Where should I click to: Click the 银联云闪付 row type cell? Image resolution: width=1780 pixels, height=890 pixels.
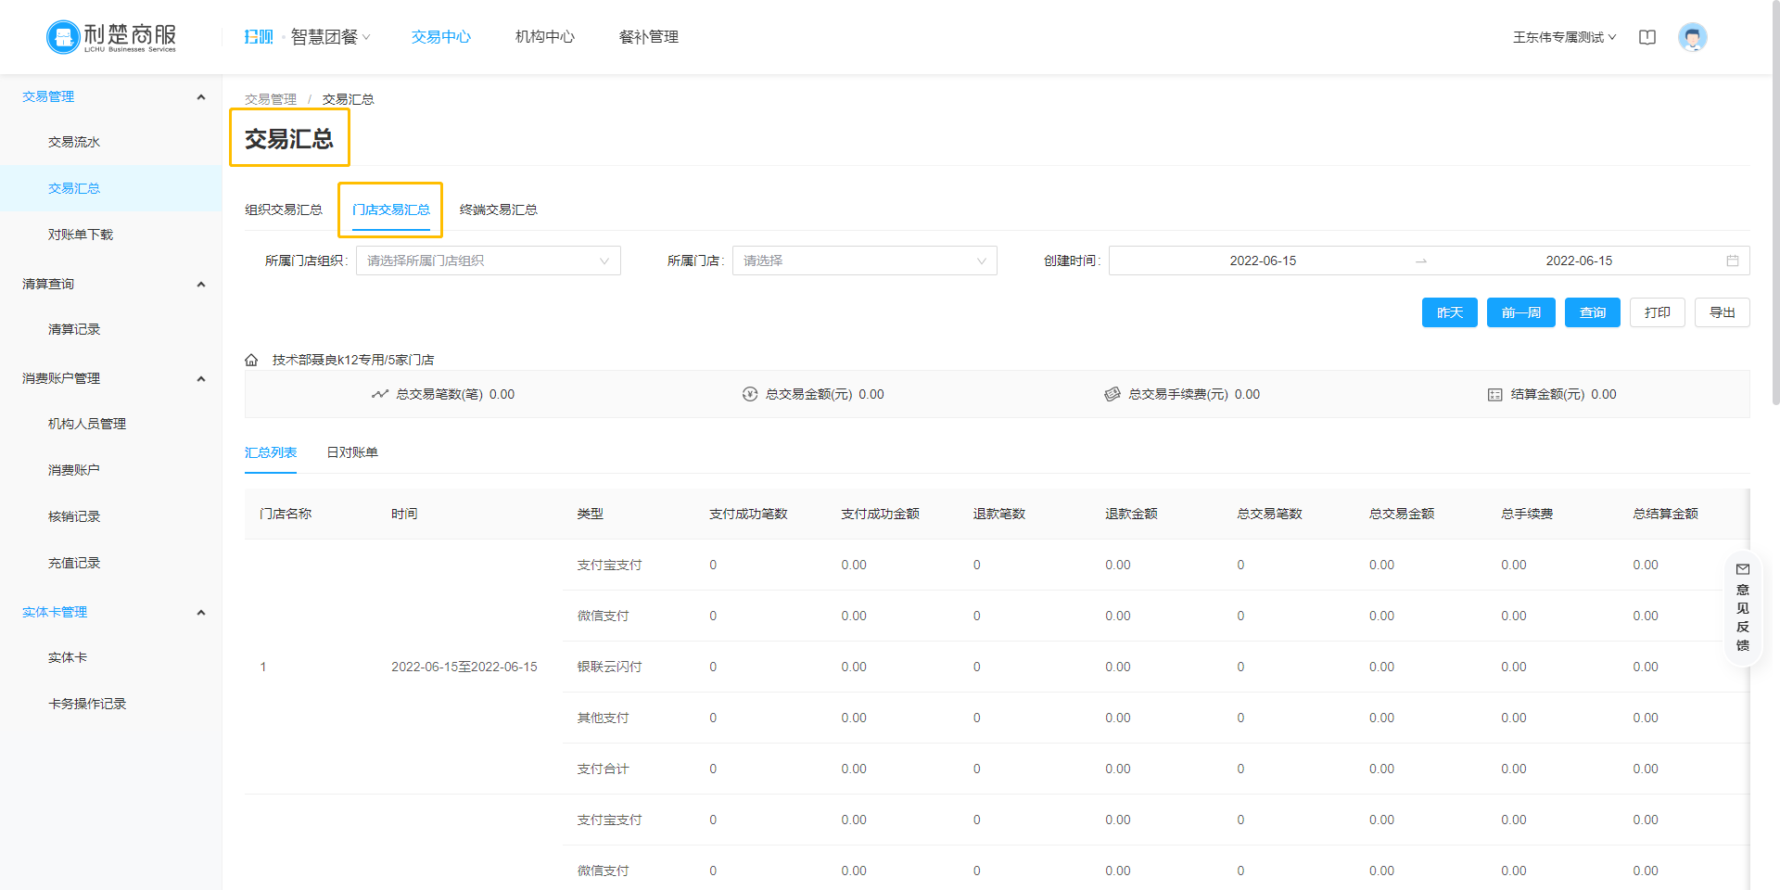pos(609,667)
